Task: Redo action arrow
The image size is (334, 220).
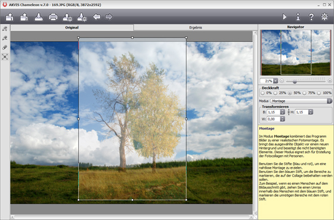Action: click(x=109, y=17)
